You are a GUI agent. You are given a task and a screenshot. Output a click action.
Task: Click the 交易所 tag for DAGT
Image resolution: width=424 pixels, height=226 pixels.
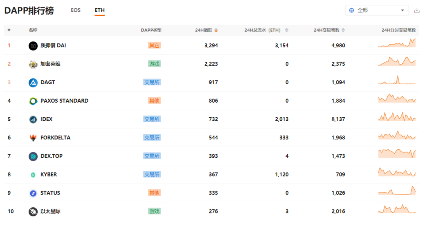tap(152, 82)
